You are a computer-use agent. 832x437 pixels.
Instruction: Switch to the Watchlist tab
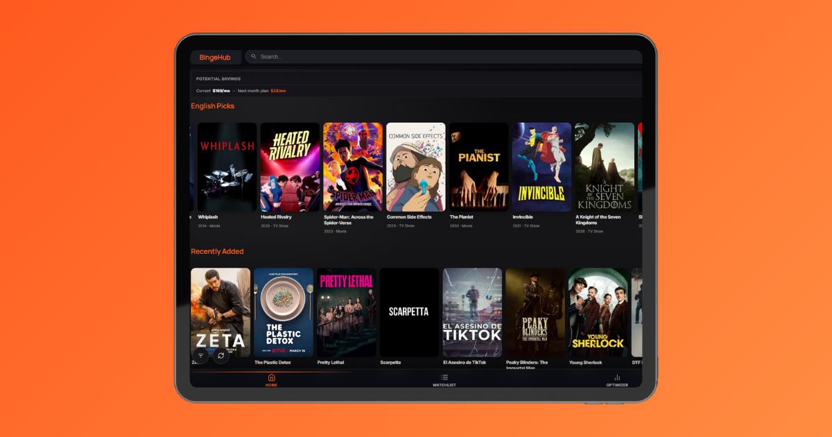pyautogui.click(x=444, y=380)
